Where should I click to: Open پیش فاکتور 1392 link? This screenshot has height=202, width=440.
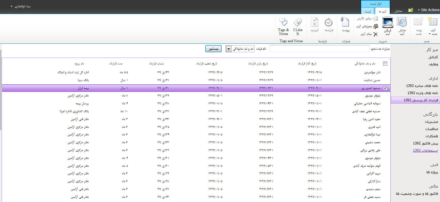(426, 143)
